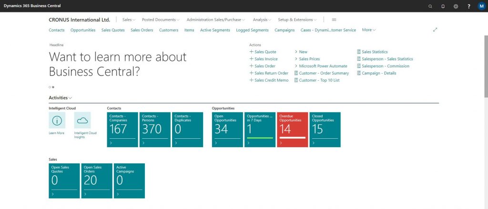Open Cases - Dynamics Customer Service link

point(328,30)
